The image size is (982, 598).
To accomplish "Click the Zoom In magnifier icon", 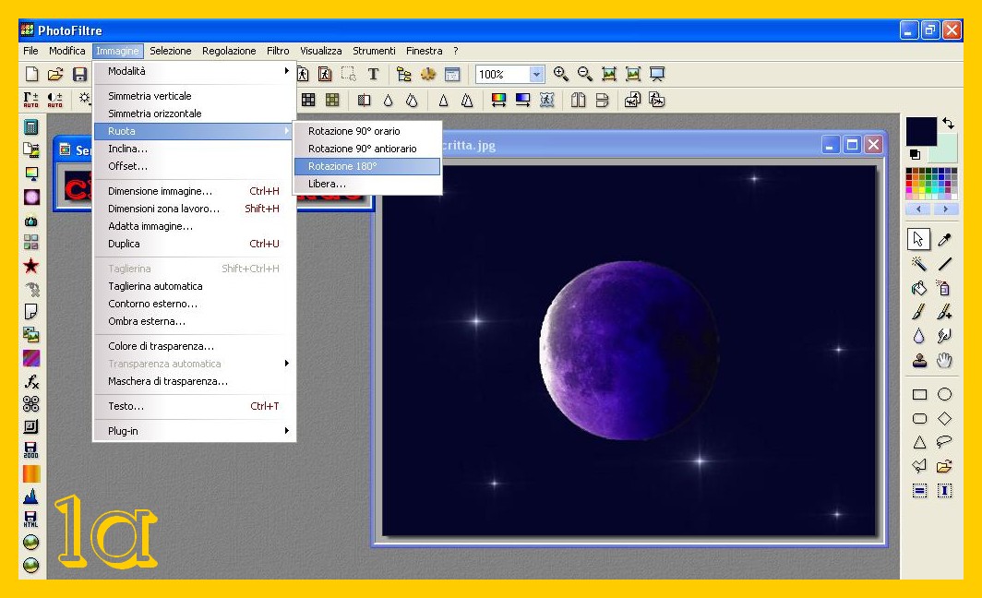I will click(x=561, y=75).
